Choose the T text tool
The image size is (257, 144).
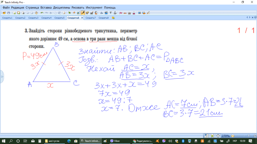point(111,13)
